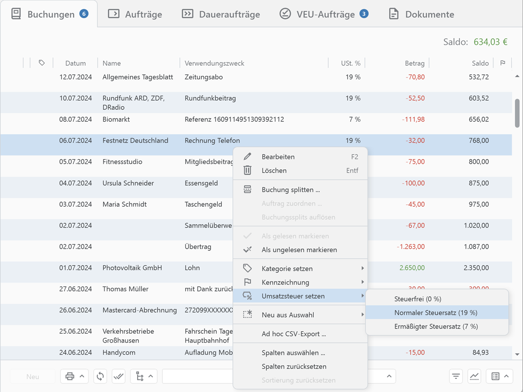Click the print icon in bottom toolbar
The image size is (523, 392).
(x=70, y=376)
